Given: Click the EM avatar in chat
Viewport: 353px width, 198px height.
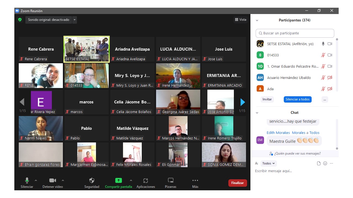Looking at the screenshot, I should pos(260,140).
